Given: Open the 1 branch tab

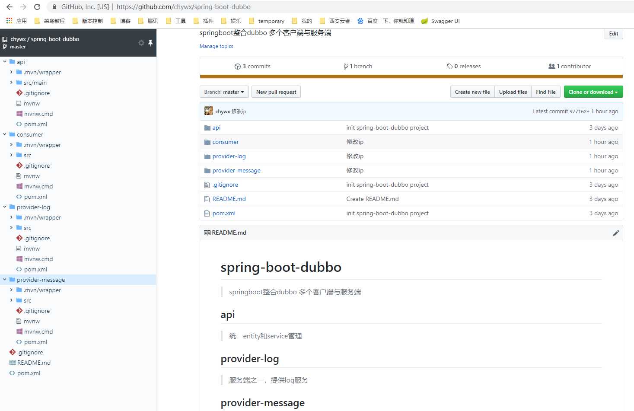Looking at the screenshot, I should point(358,67).
